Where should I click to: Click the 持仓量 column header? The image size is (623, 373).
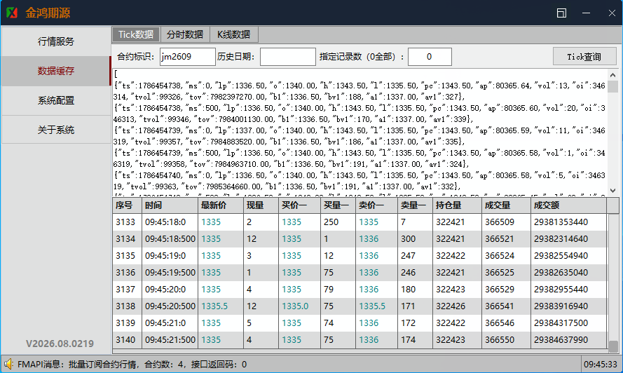pos(458,205)
